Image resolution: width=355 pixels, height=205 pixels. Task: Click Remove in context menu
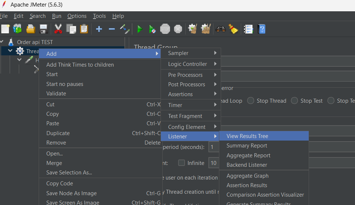(100, 143)
